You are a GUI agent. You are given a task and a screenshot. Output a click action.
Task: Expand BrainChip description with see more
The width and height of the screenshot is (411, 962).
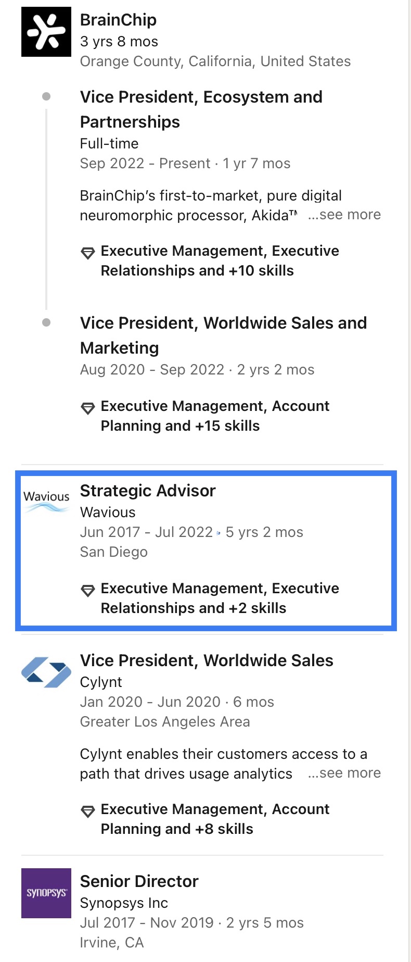tap(344, 215)
